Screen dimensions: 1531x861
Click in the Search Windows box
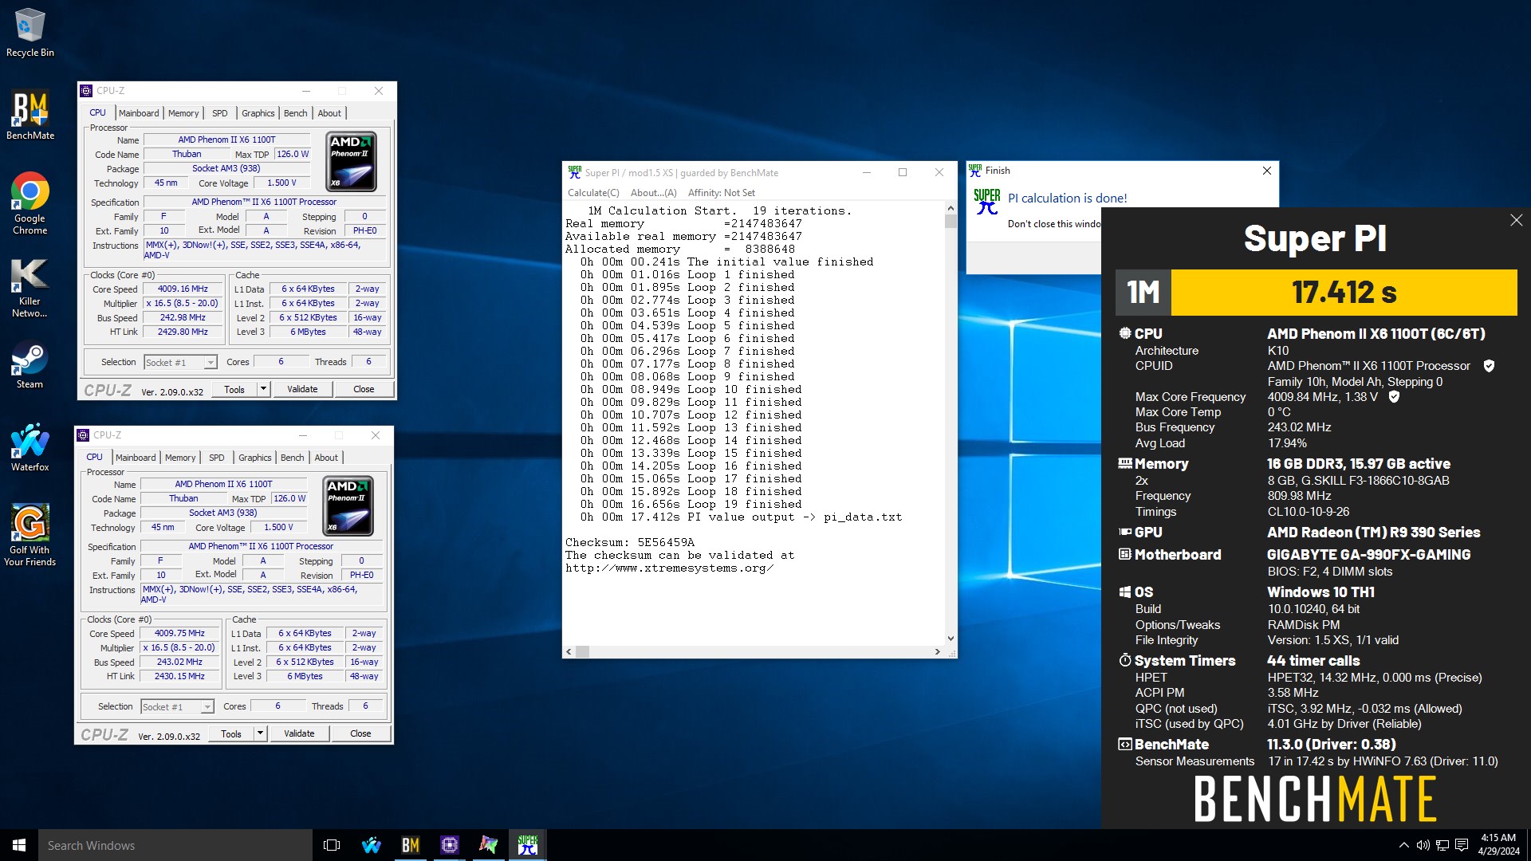[x=175, y=845]
